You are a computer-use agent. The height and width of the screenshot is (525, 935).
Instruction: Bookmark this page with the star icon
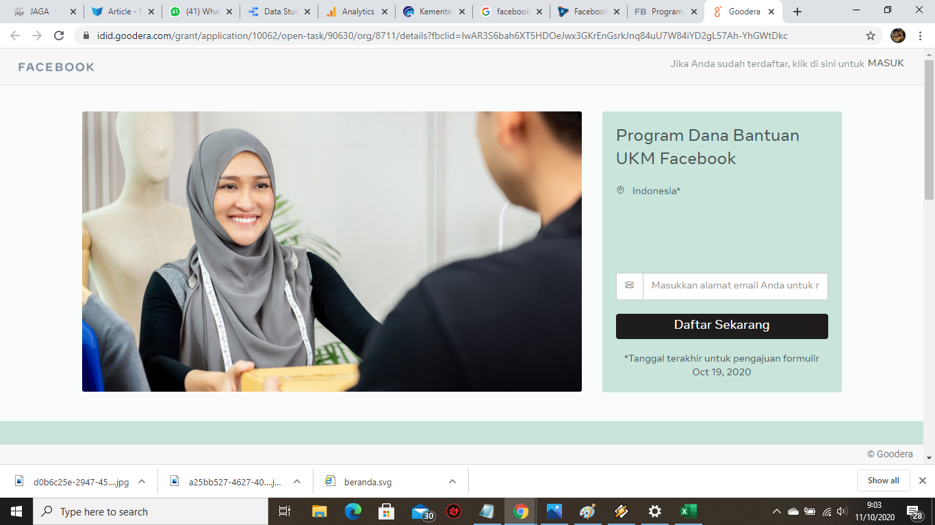[871, 36]
